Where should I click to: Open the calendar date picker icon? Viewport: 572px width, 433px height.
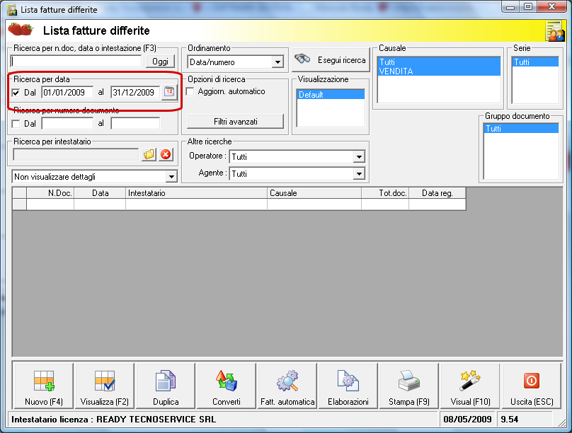169,92
